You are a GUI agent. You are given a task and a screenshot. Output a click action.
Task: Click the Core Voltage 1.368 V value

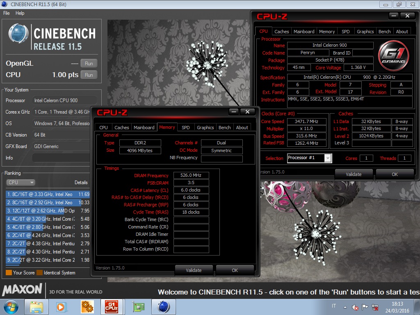point(358,67)
